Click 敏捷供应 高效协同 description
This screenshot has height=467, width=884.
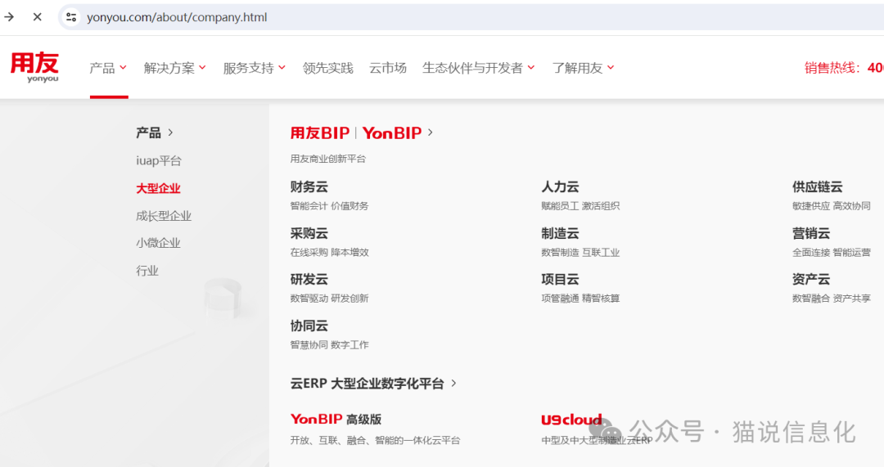[831, 206]
